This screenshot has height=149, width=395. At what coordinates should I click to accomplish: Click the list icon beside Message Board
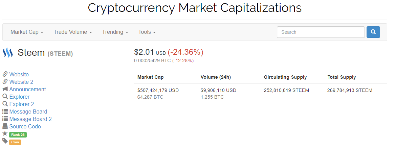(x=5, y=111)
